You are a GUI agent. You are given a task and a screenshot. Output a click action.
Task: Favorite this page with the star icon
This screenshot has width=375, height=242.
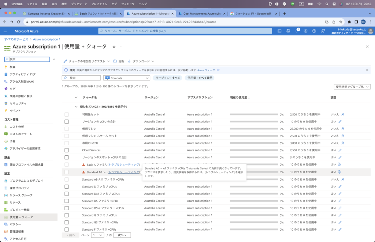(x=114, y=47)
